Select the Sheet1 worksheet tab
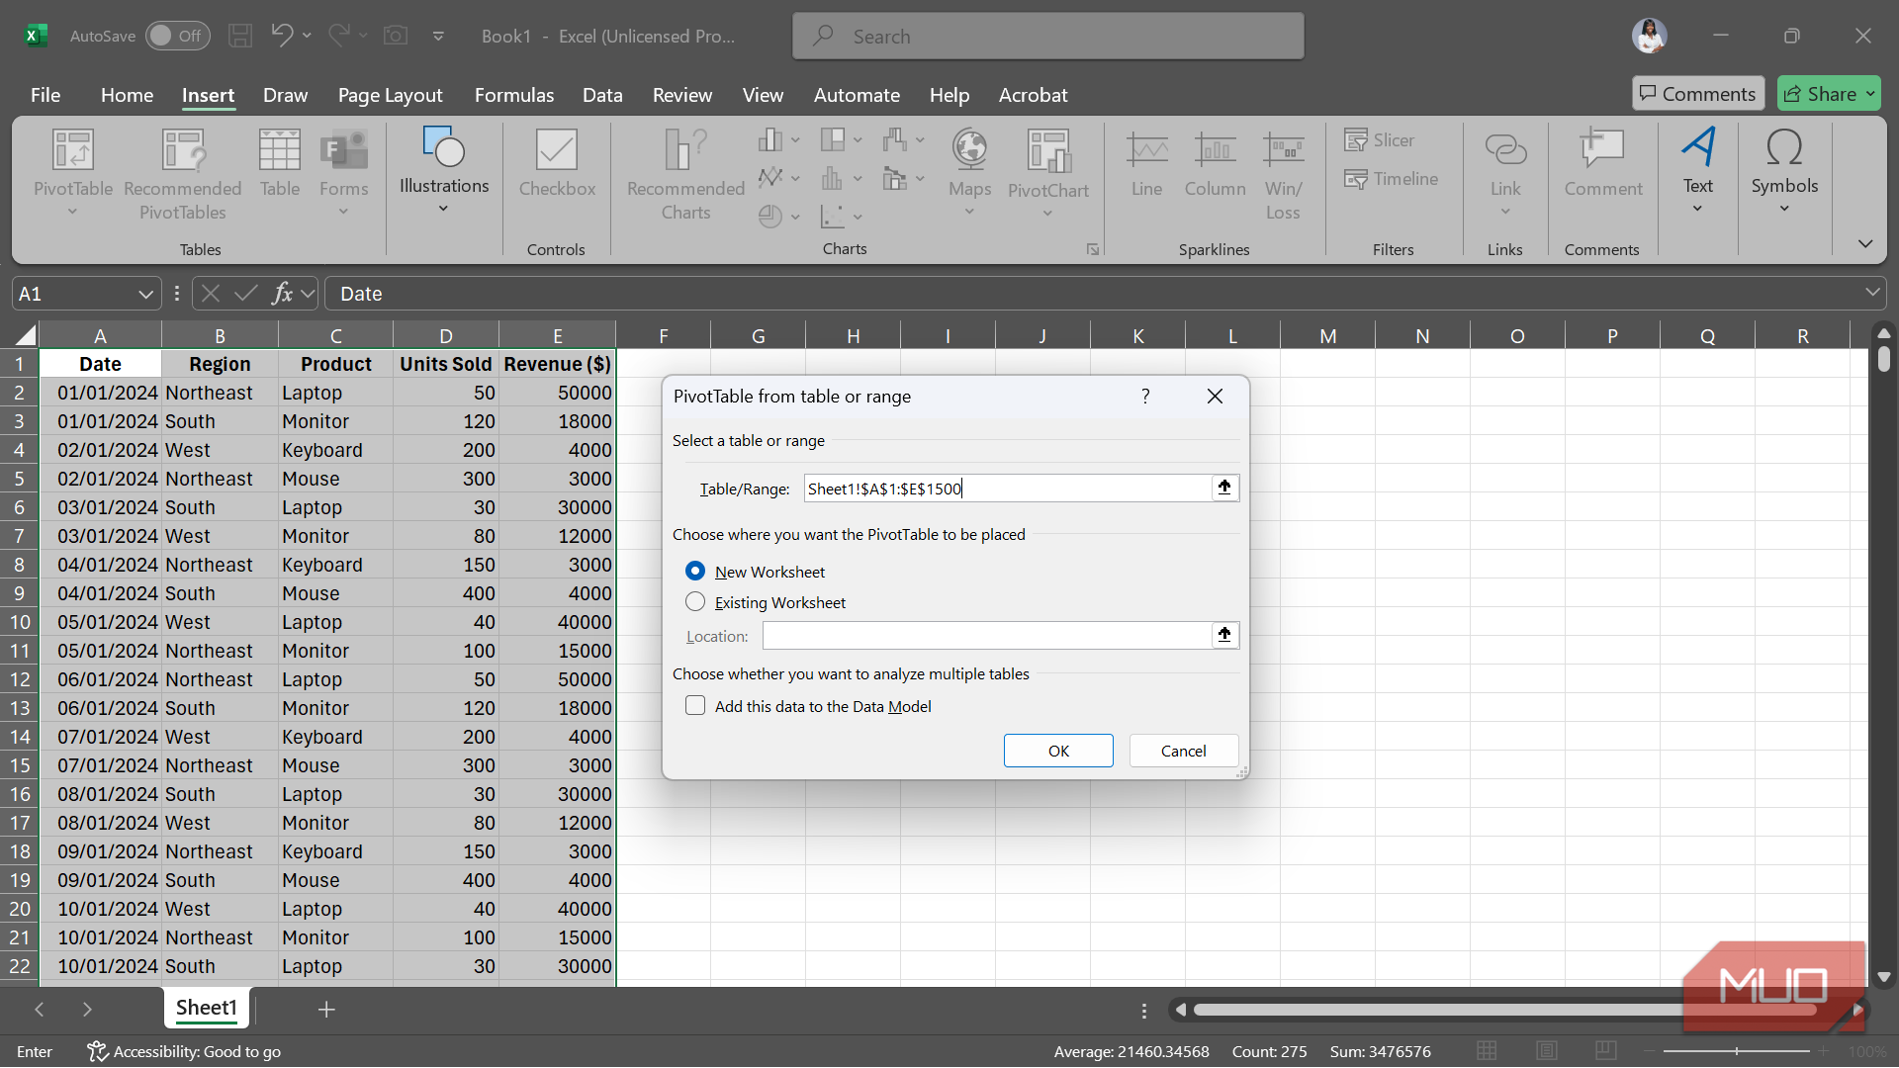The image size is (1899, 1068). [207, 1008]
